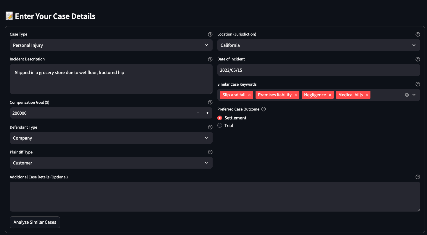Show help for Date of Incident
The image size is (427, 235).
[x=418, y=59]
